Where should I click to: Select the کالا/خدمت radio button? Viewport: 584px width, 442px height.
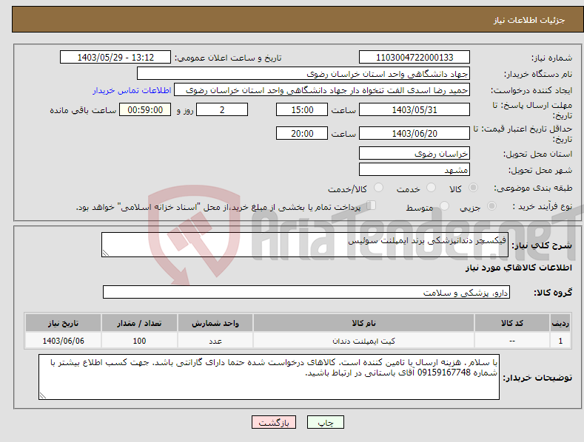click(378, 188)
